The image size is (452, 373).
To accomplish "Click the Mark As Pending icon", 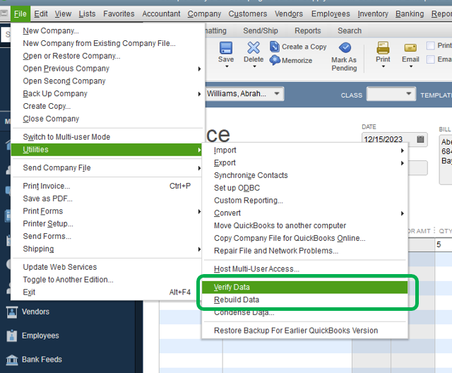I will tap(345, 47).
